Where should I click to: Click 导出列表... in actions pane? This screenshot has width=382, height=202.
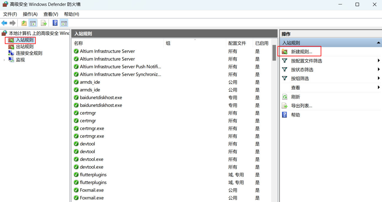pyautogui.click(x=301, y=106)
